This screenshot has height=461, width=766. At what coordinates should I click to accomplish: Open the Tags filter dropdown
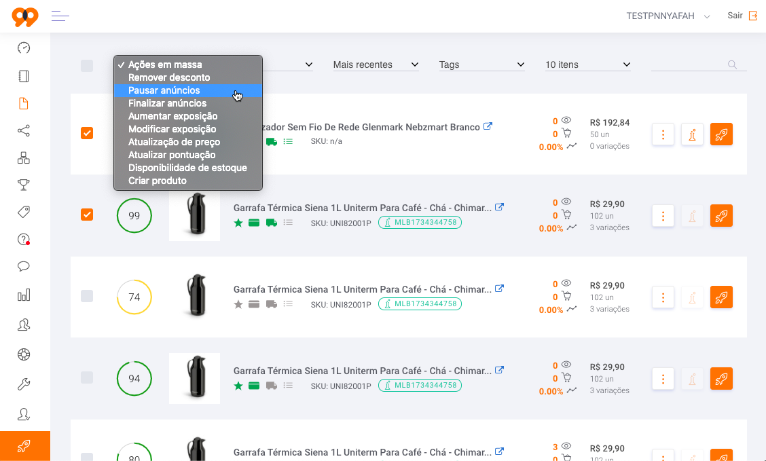pos(481,64)
